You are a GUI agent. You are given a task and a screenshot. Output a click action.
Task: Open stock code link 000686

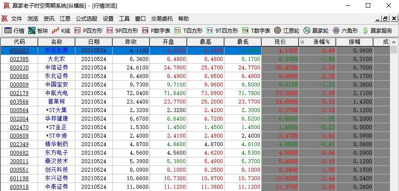tap(19, 76)
